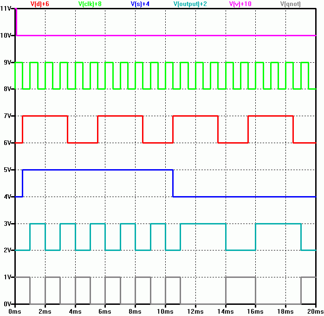
Task: Click the 1V vertical axis label
Action: pos(7,277)
